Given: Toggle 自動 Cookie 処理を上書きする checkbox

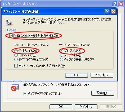Looking at the screenshot, I should pyautogui.click(x=11, y=36).
